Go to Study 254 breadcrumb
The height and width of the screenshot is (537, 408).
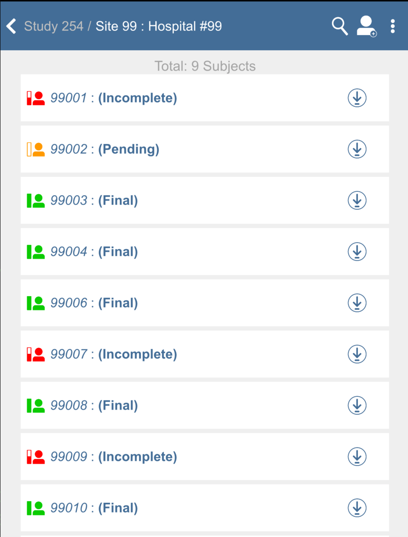[x=53, y=26]
